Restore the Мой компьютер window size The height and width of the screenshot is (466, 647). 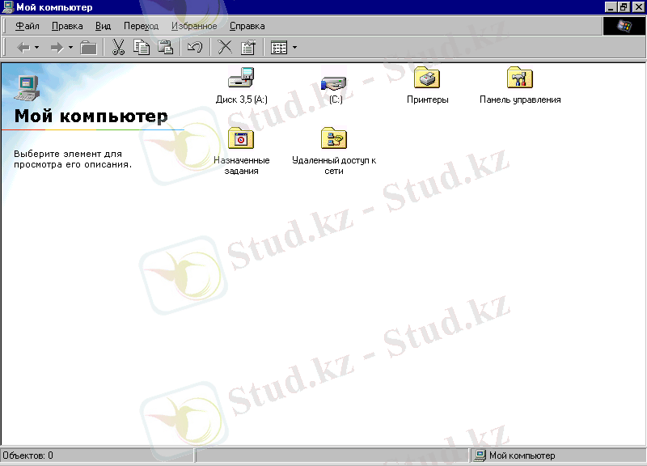[623, 7]
